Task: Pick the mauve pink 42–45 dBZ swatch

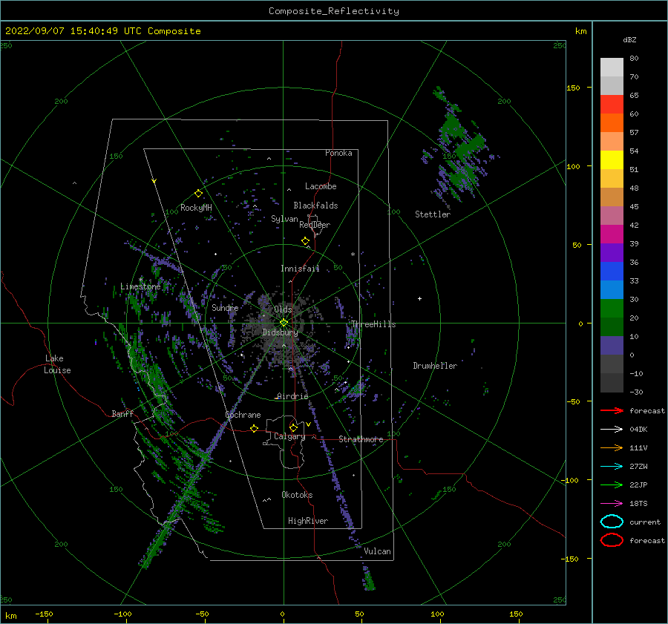Action: tap(612, 215)
